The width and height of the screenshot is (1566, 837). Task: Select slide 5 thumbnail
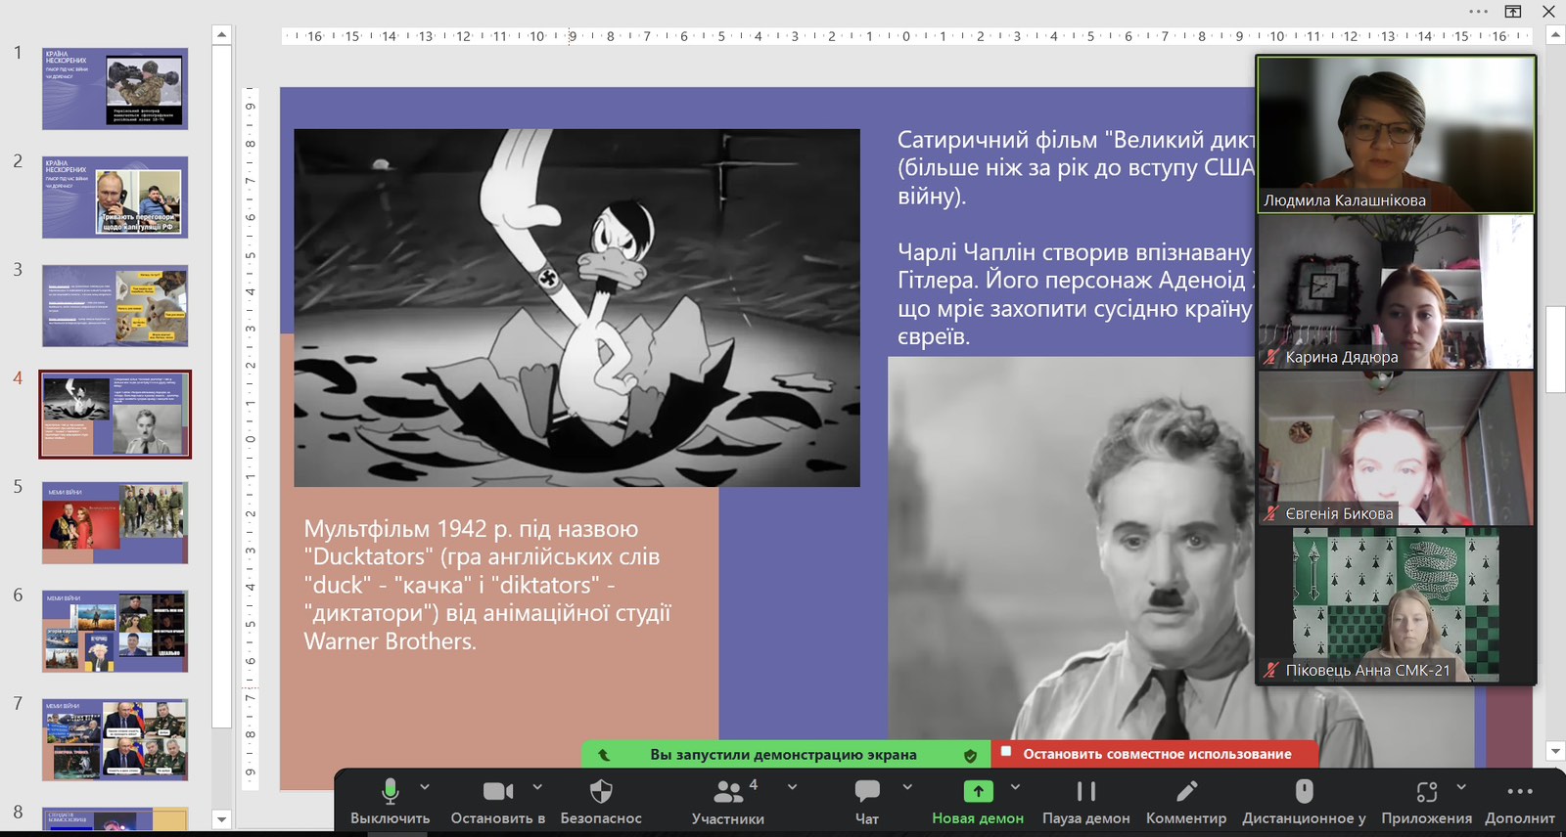click(115, 522)
